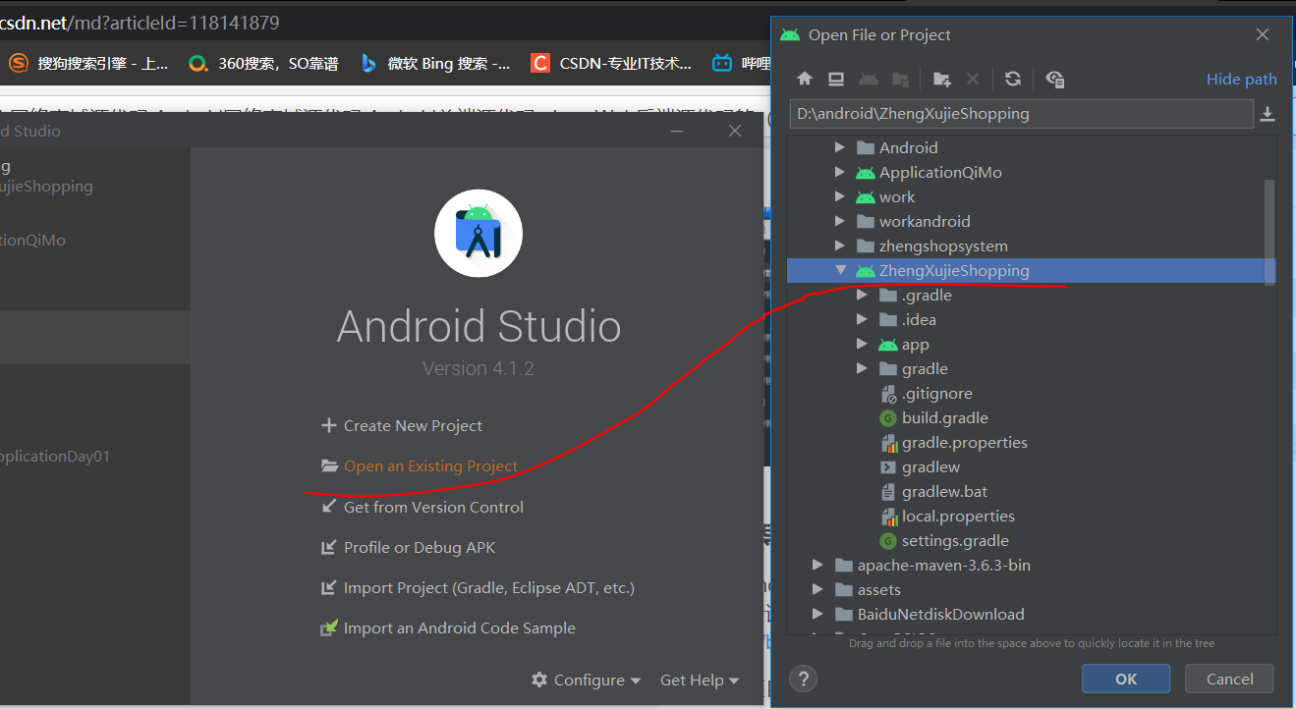Click the Desktop directory toolbar icon
This screenshot has width=1296, height=709.
click(836, 80)
